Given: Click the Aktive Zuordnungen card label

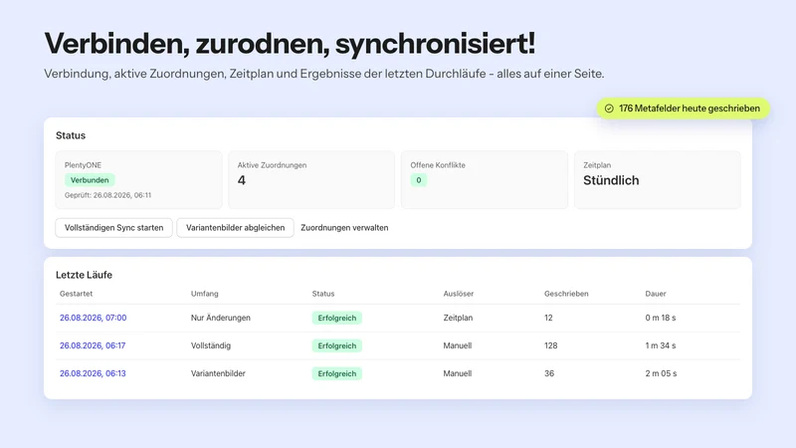Looking at the screenshot, I should pyautogui.click(x=272, y=165).
